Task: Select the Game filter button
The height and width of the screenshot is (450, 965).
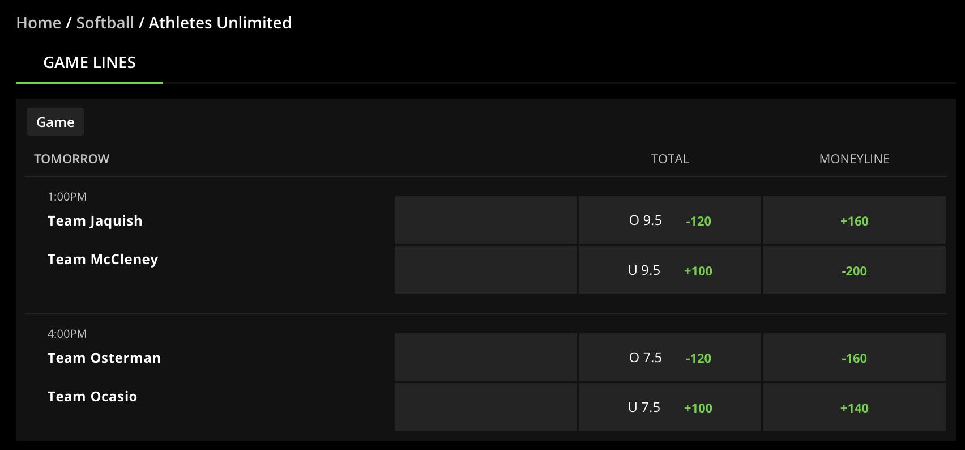Action: pyautogui.click(x=55, y=122)
